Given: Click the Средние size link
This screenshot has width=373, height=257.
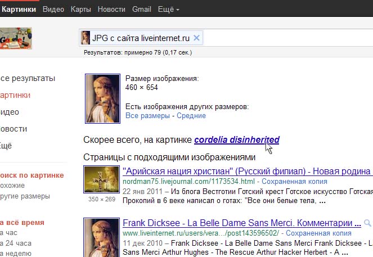Looking at the screenshot, I should coord(191,116).
